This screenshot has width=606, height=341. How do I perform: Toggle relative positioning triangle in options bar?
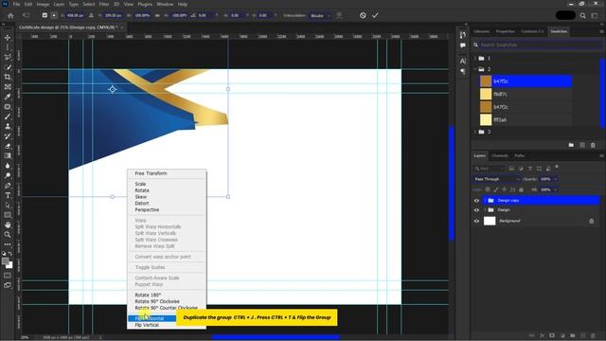tap(91, 15)
